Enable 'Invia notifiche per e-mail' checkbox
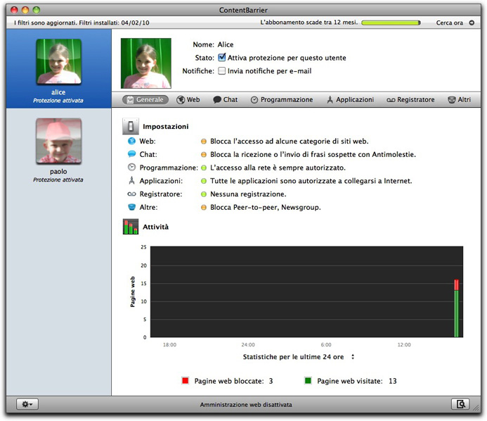 coord(222,71)
